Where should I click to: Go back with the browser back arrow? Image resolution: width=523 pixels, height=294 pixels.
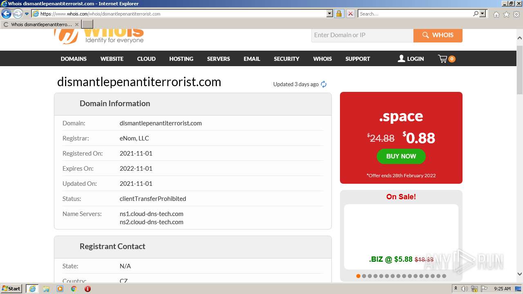click(x=6, y=13)
